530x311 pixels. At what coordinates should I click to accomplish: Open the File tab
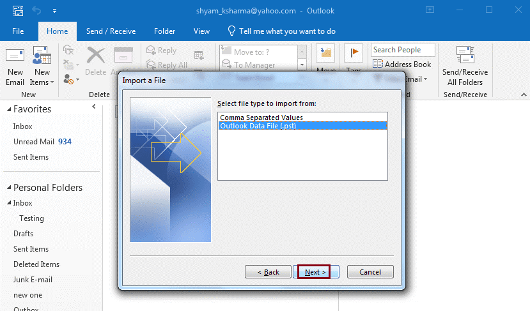coord(18,31)
